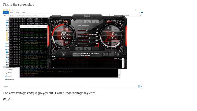Viewport: 197px width, 111px height.
Task: Expand the Explorer ribbon chevron
Action: tap(139, 12)
